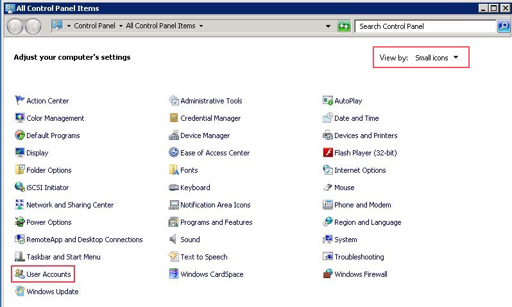Click the All Control Panel Items breadcrumb
This screenshot has width=512, height=307.
[x=160, y=26]
